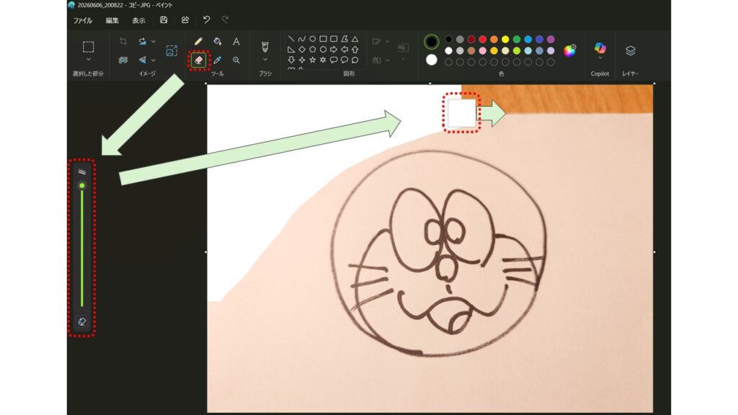This screenshot has width=738, height=415.
Task: Pick the six-point star shape
Action: tap(323, 60)
